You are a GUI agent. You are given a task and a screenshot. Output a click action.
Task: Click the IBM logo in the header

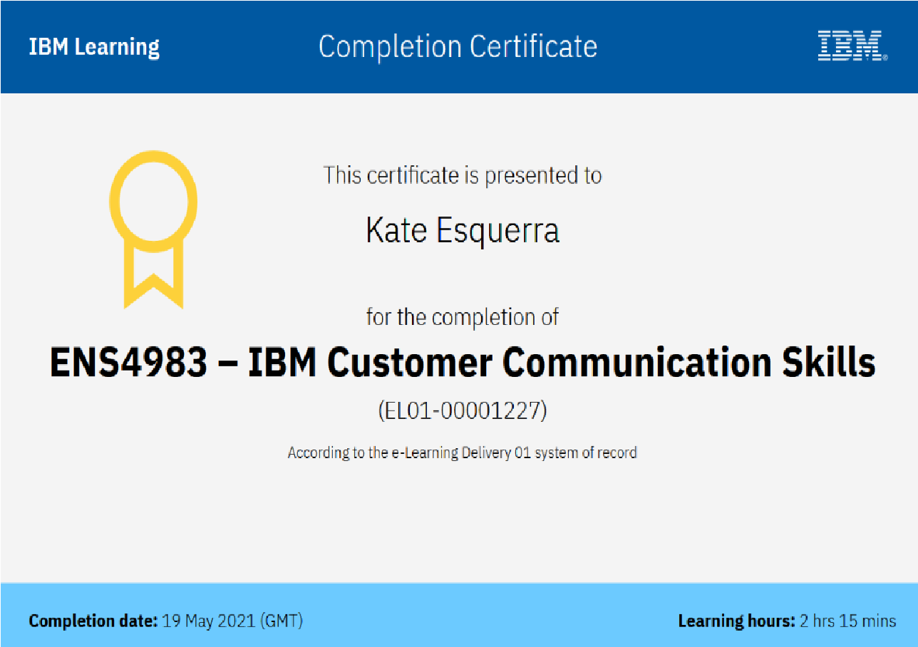pyautogui.click(x=852, y=46)
